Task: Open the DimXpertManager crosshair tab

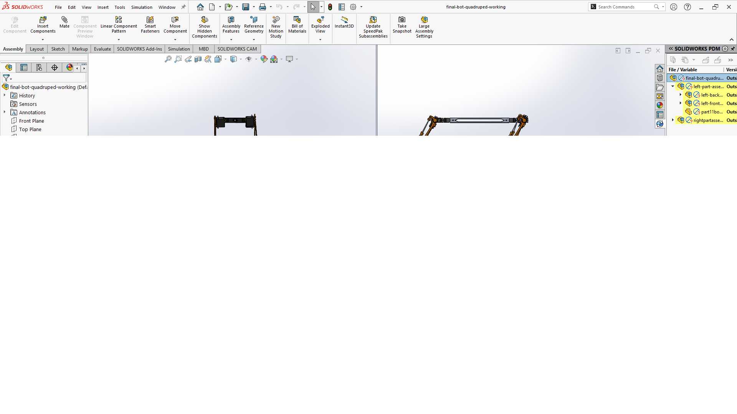Action: click(x=55, y=68)
